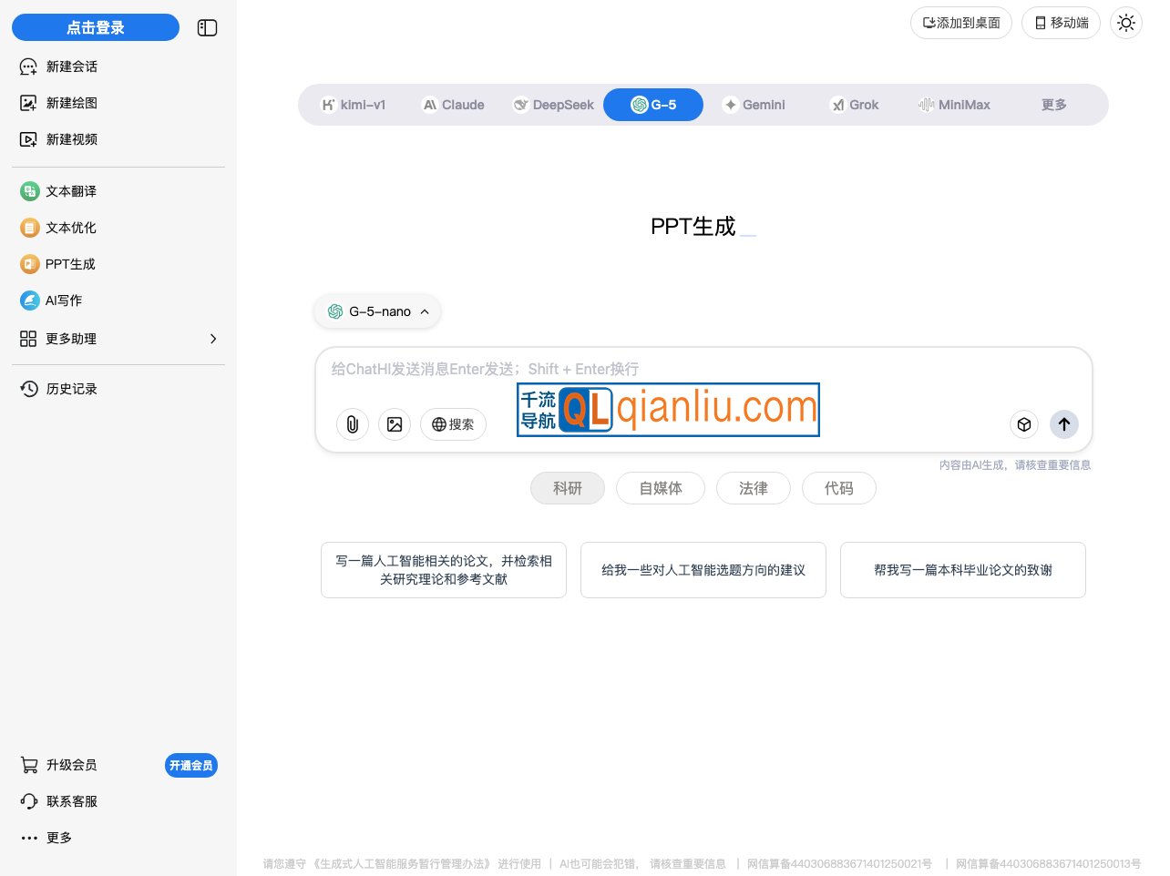Open the PPT生成 assistant in sidebar
Viewport: 1170px width, 876px height.
point(70,264)
